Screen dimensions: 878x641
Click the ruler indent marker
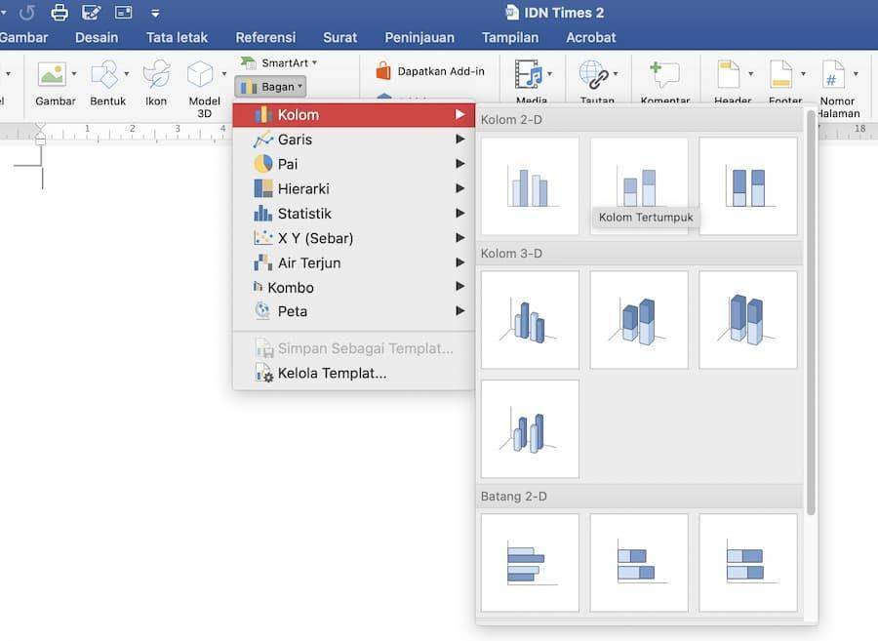coord(40,135)
